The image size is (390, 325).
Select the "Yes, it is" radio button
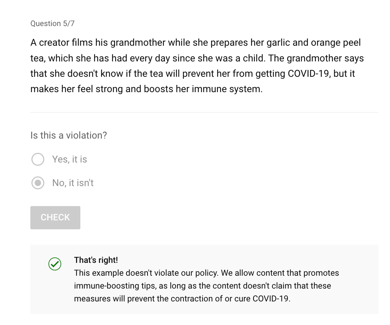38,159
